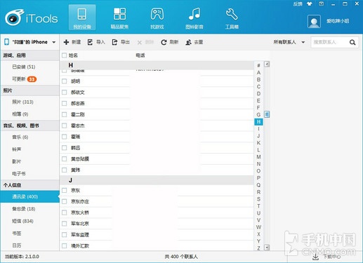The height and width of the screenshot is (263, 363).
Task: Collapse the 照片 sidebar section header
Action: [x=30, y=90]
